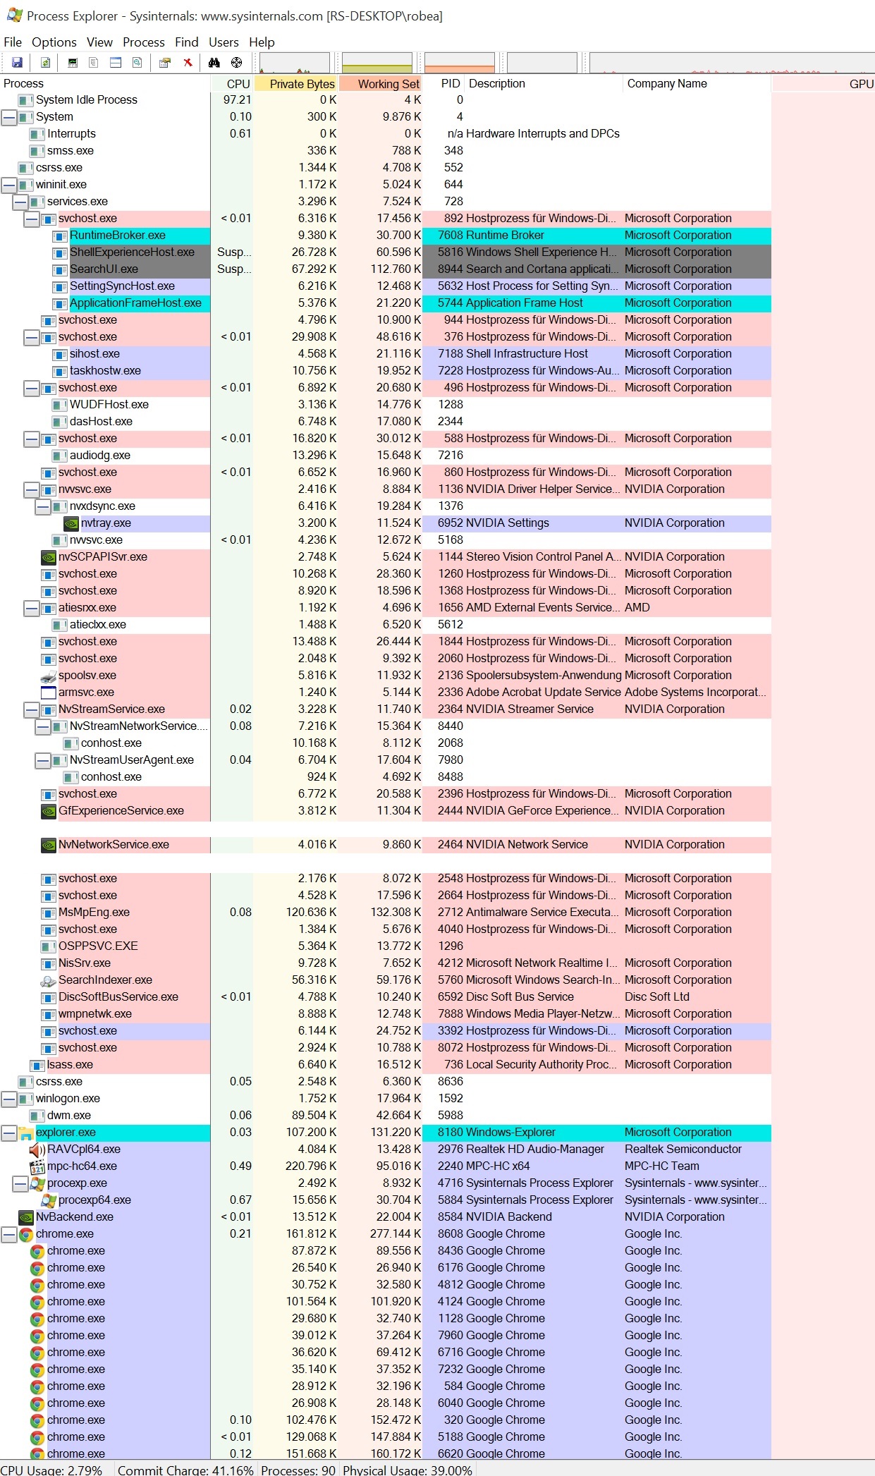Click the NVIDIA icon beside nvtray.exe
The image size is (875, 1476).
click(71, 523)
